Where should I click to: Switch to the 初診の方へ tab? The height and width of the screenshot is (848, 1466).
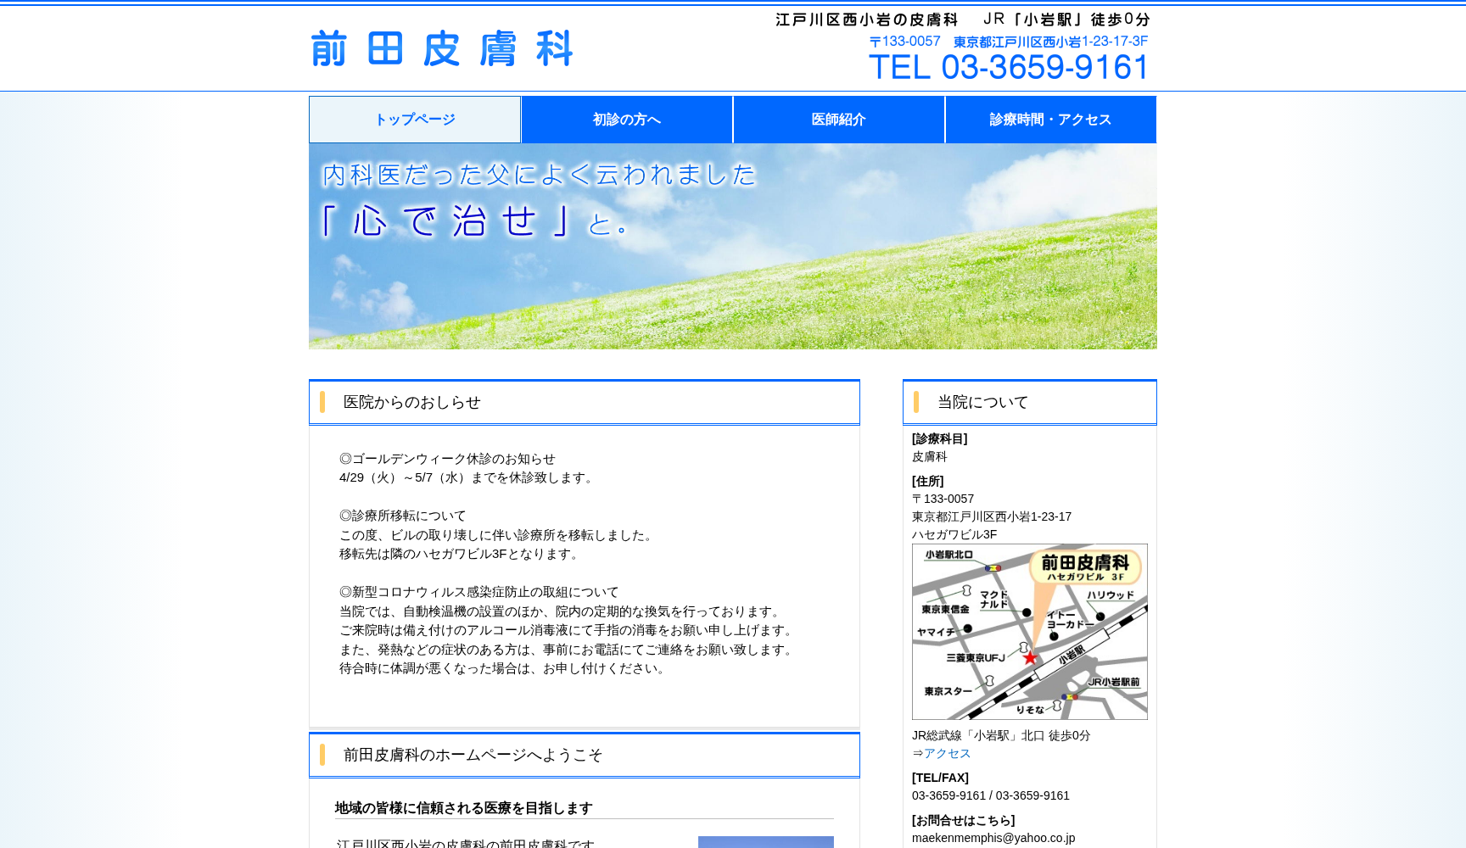click(x=626, y=120)
